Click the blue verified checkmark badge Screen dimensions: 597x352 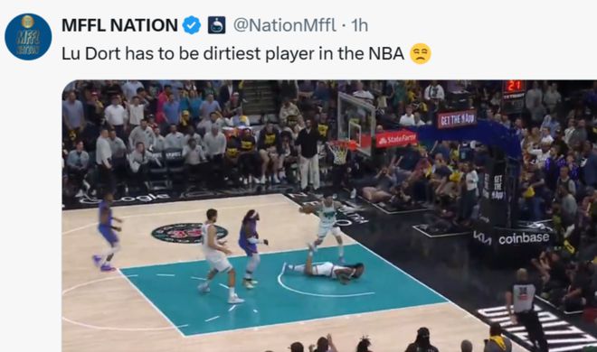pos(192,25)
